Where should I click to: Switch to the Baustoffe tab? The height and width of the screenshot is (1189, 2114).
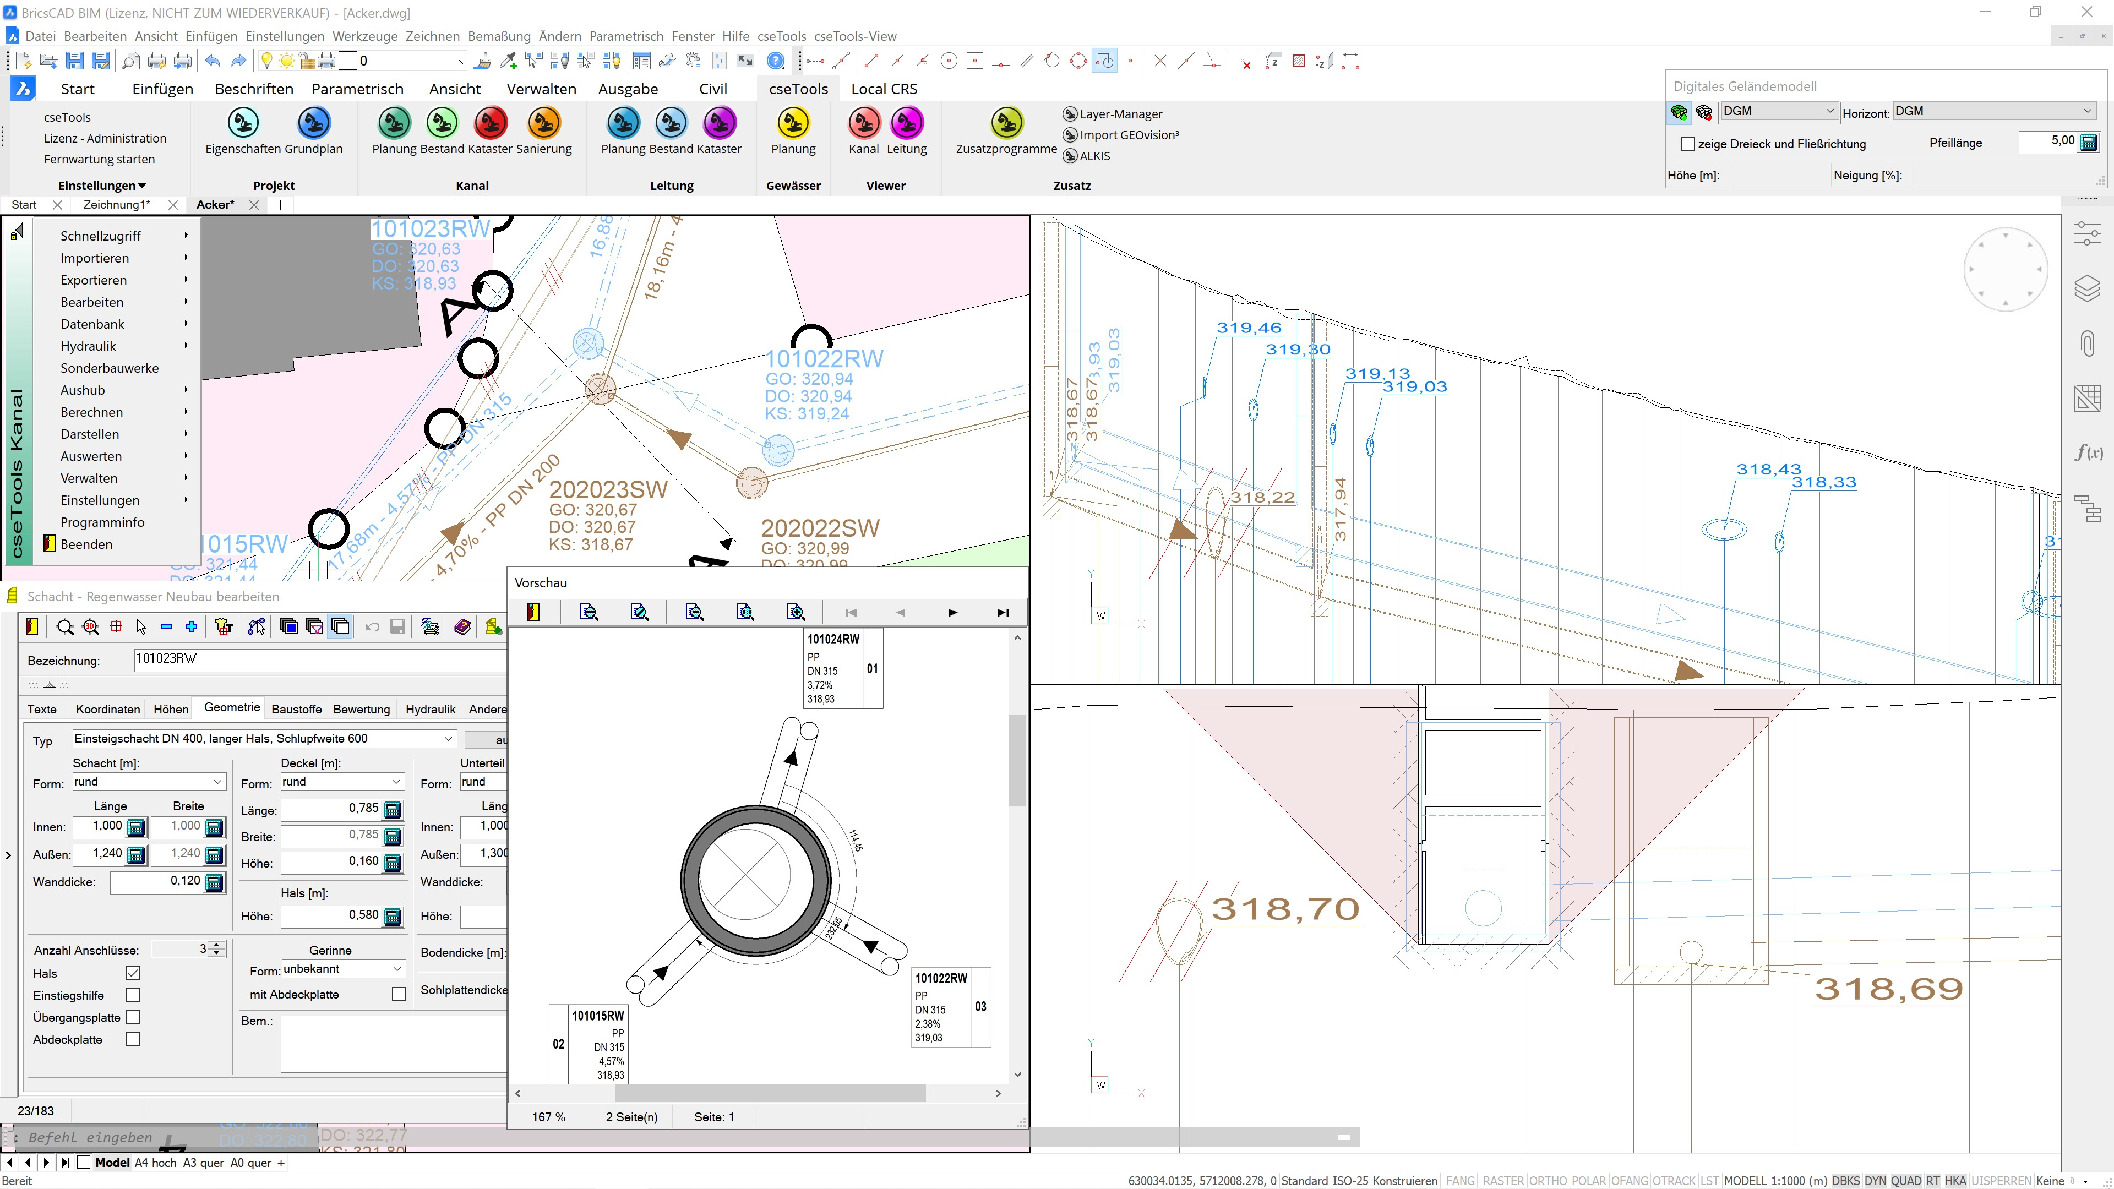click(296, 710)
